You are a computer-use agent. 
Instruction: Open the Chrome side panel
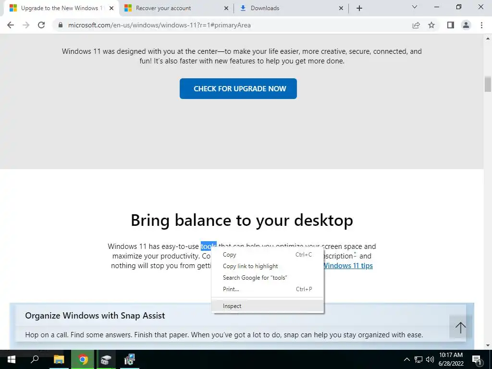(451, 25)
